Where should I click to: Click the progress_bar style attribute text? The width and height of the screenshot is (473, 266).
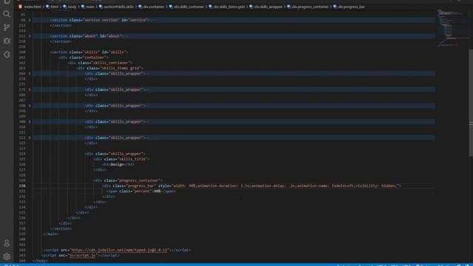coord(279,185)
